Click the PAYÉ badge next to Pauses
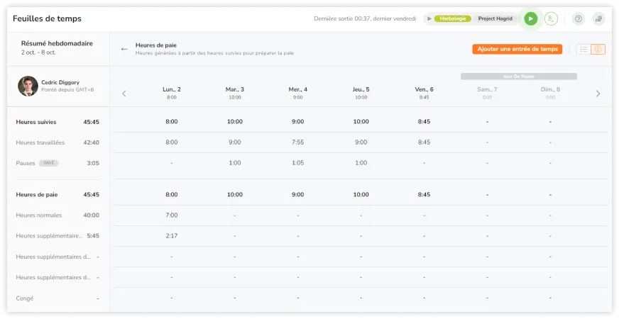The image size is (619, 319). [49, 163]
